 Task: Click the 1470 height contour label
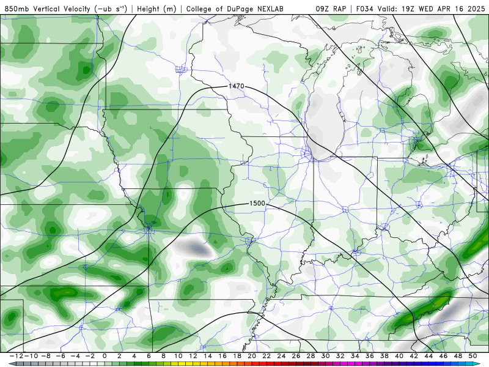(x=237, y=86)
